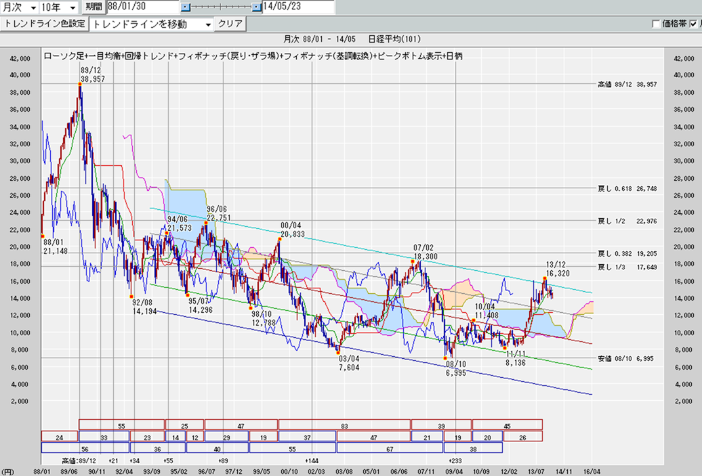
Task: Select the 98/10 12,788 bottom label
Action: tap(264, 318)
